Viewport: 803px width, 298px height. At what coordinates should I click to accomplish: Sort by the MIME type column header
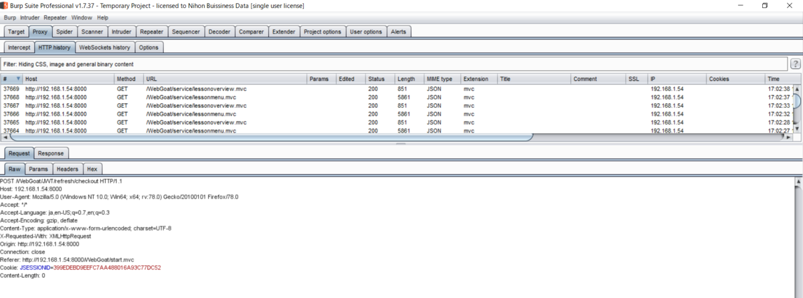click(443, 79)
